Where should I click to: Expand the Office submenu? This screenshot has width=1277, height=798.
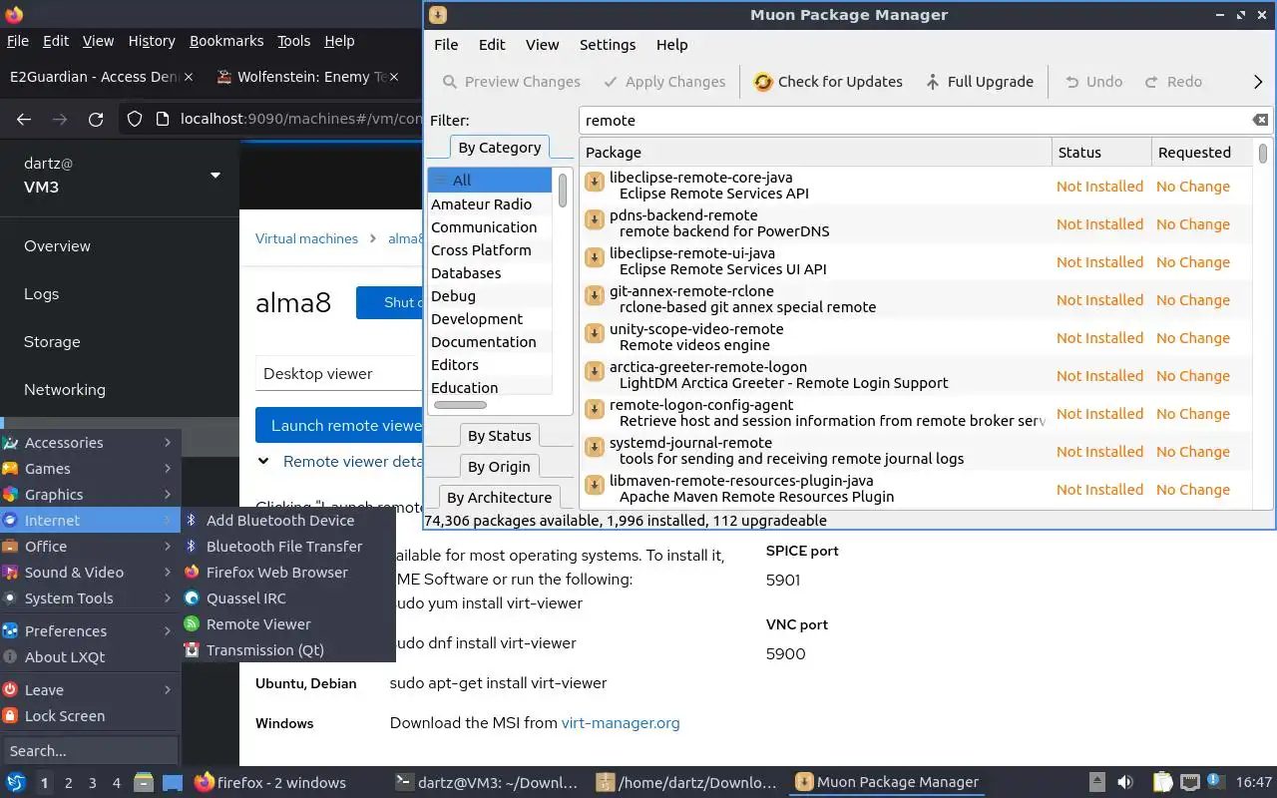(90, 547)
